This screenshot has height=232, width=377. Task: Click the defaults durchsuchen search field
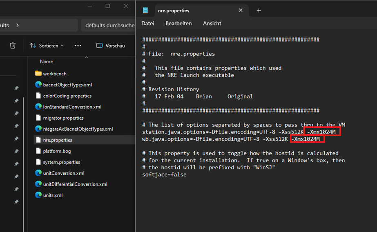point(108,25)
